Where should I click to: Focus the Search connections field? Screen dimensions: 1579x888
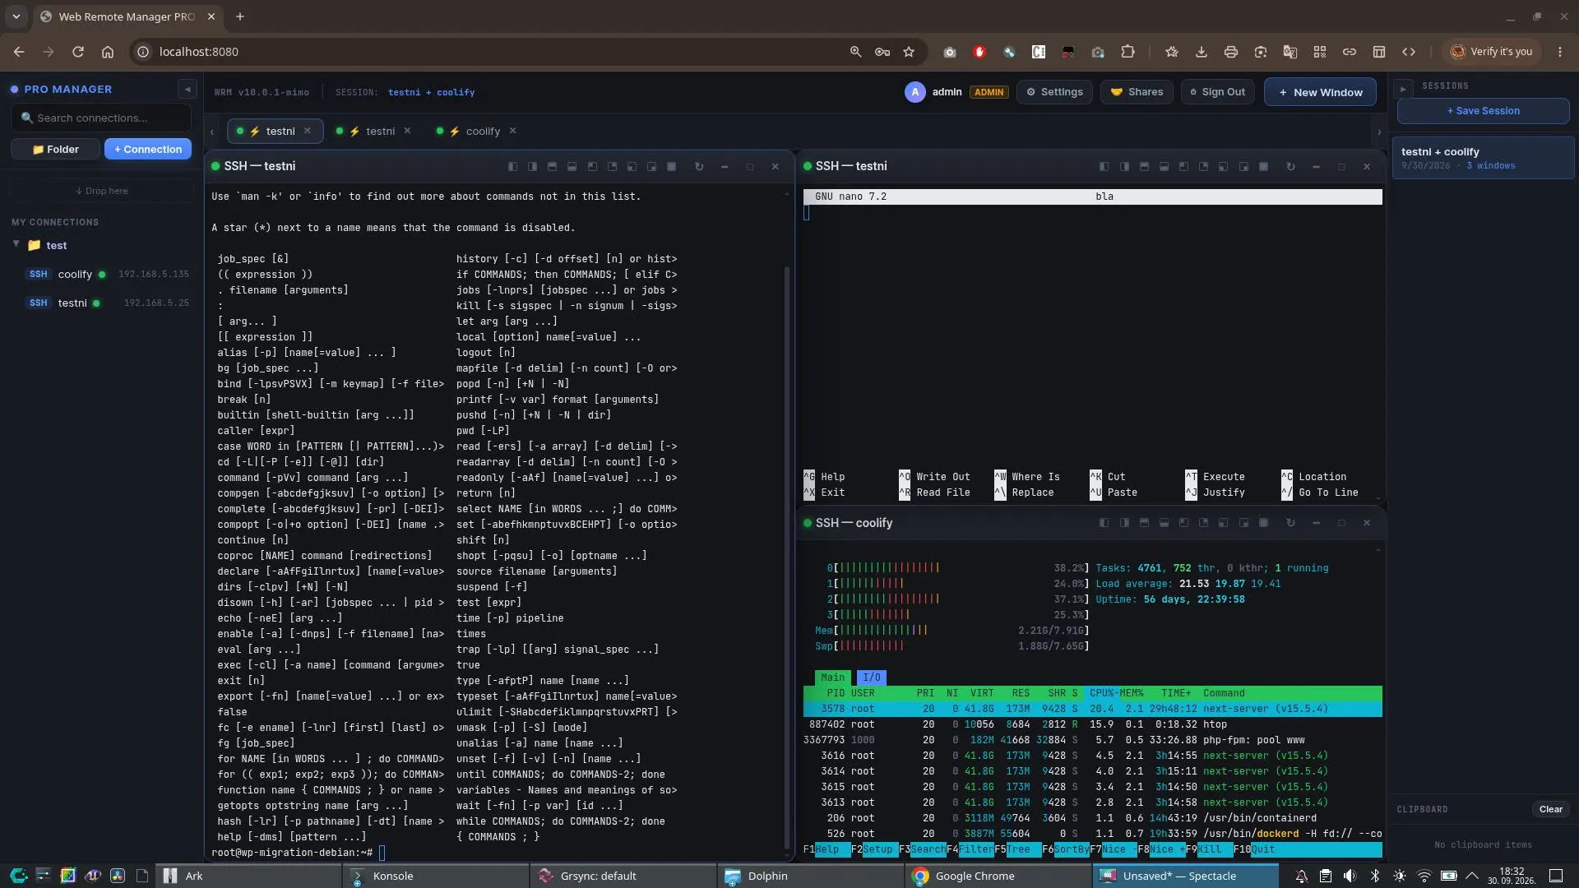tap(101, 118)
